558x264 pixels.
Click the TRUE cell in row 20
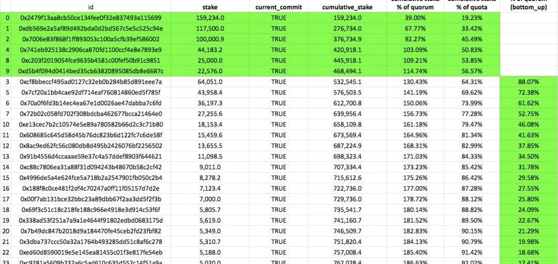278,231
